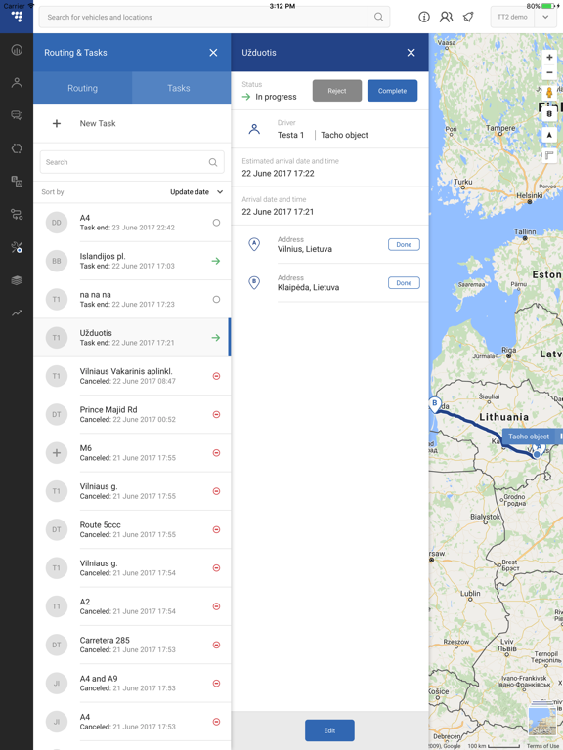Click status circle on A4 23 June task
Image resolution: width=563 pixels, height=750 pixels.
(216, 223)
